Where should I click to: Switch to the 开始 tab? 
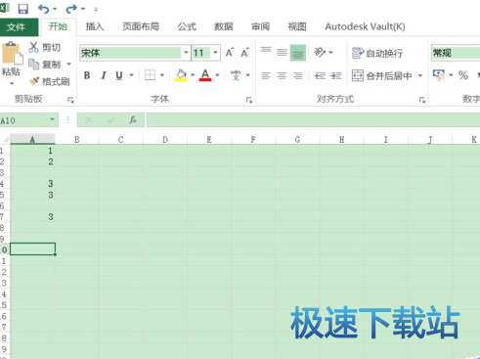pos(58,26)
